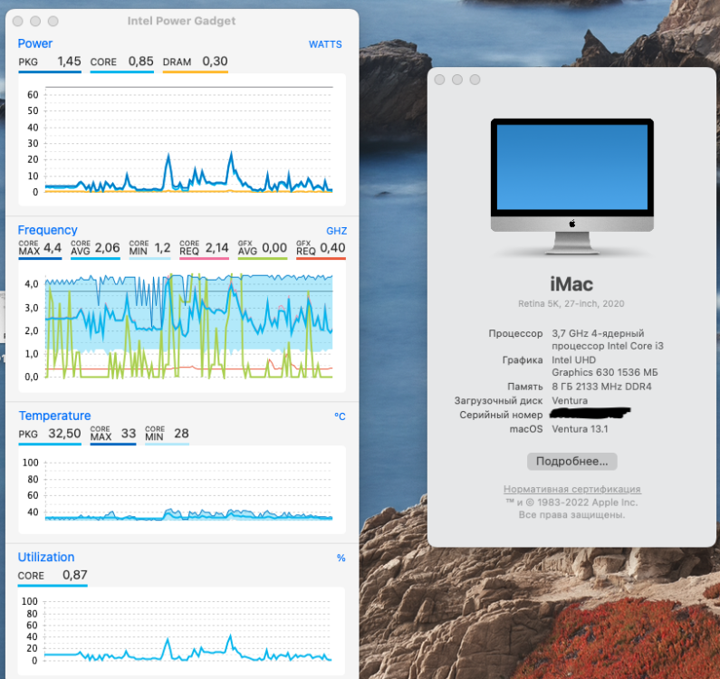720x679 pixels.
Task: Click the macOS label in About window
Action: 526,429
